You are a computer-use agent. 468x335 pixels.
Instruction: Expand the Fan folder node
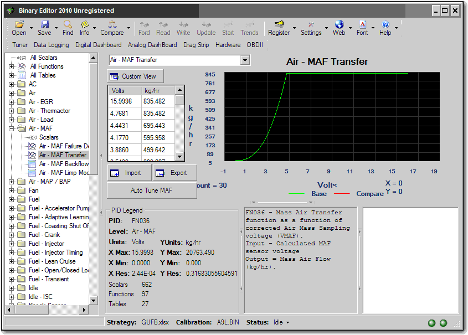point(11,190)
